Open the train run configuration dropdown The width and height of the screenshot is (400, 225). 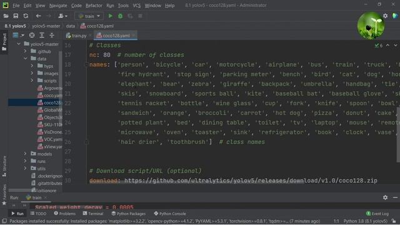[89, 16]
